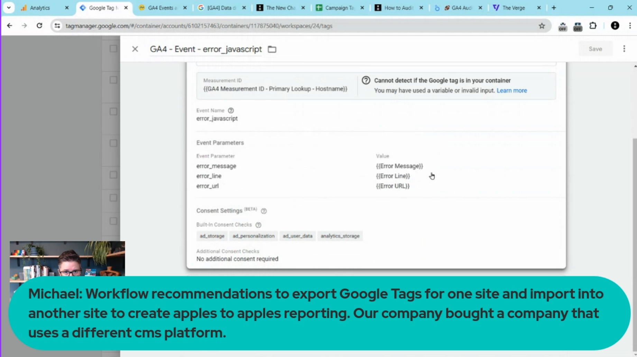
Task: Tick the topmost checkbox in background tag list
Action: [113, 49]
